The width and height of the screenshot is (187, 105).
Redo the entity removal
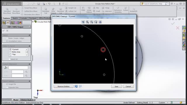(80, 86)
